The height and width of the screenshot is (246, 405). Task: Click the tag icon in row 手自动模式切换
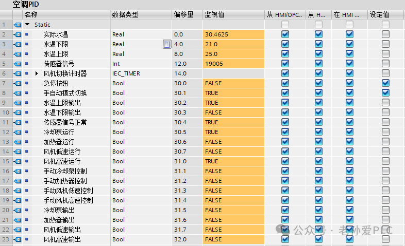(x=18, y=93)
